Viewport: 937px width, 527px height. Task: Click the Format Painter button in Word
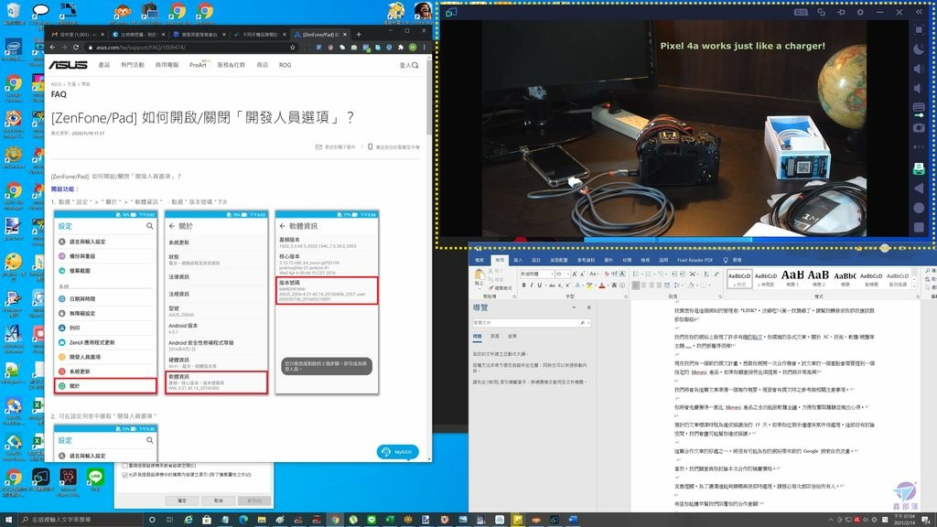(x=499, y=288)
